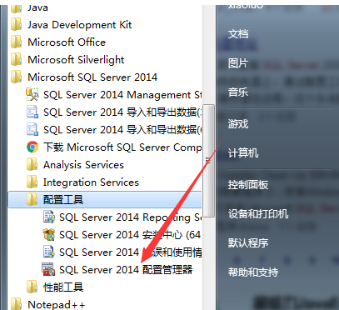The width and height of the screenshot is (339, 310).
Task: Click the first 导入和导出数据 icon
Action: 32,112
